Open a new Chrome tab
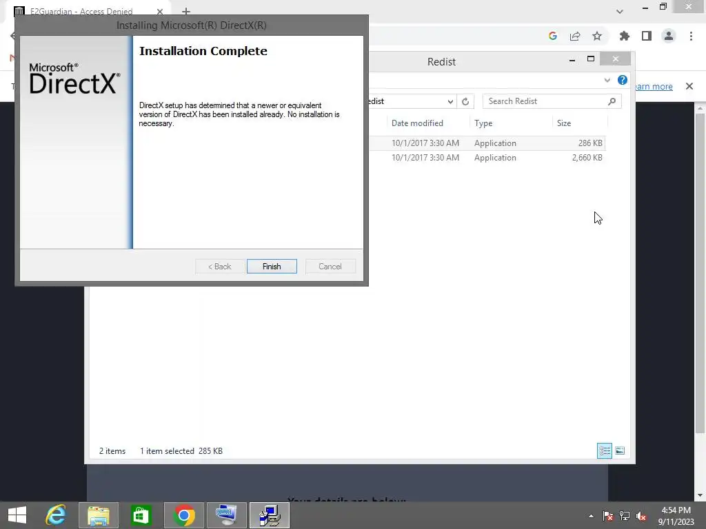The image size is (706, 529). click(186, 12)
